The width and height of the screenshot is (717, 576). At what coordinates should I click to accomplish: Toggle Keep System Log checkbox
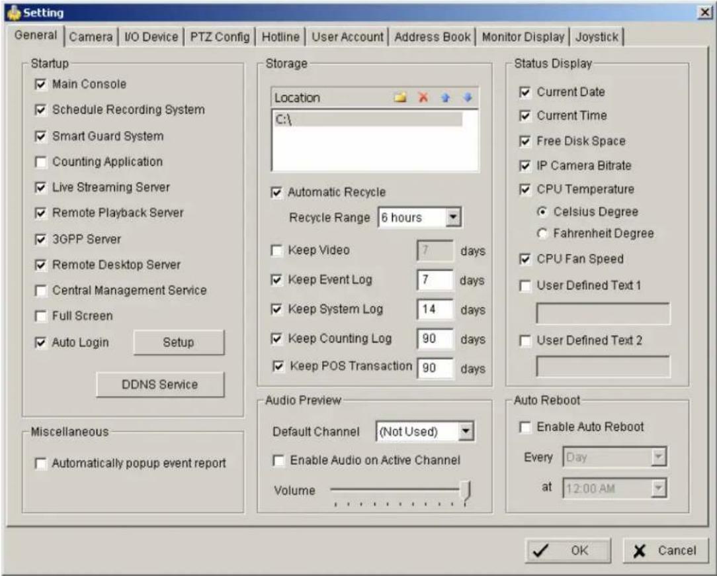(x=276, y=310)
